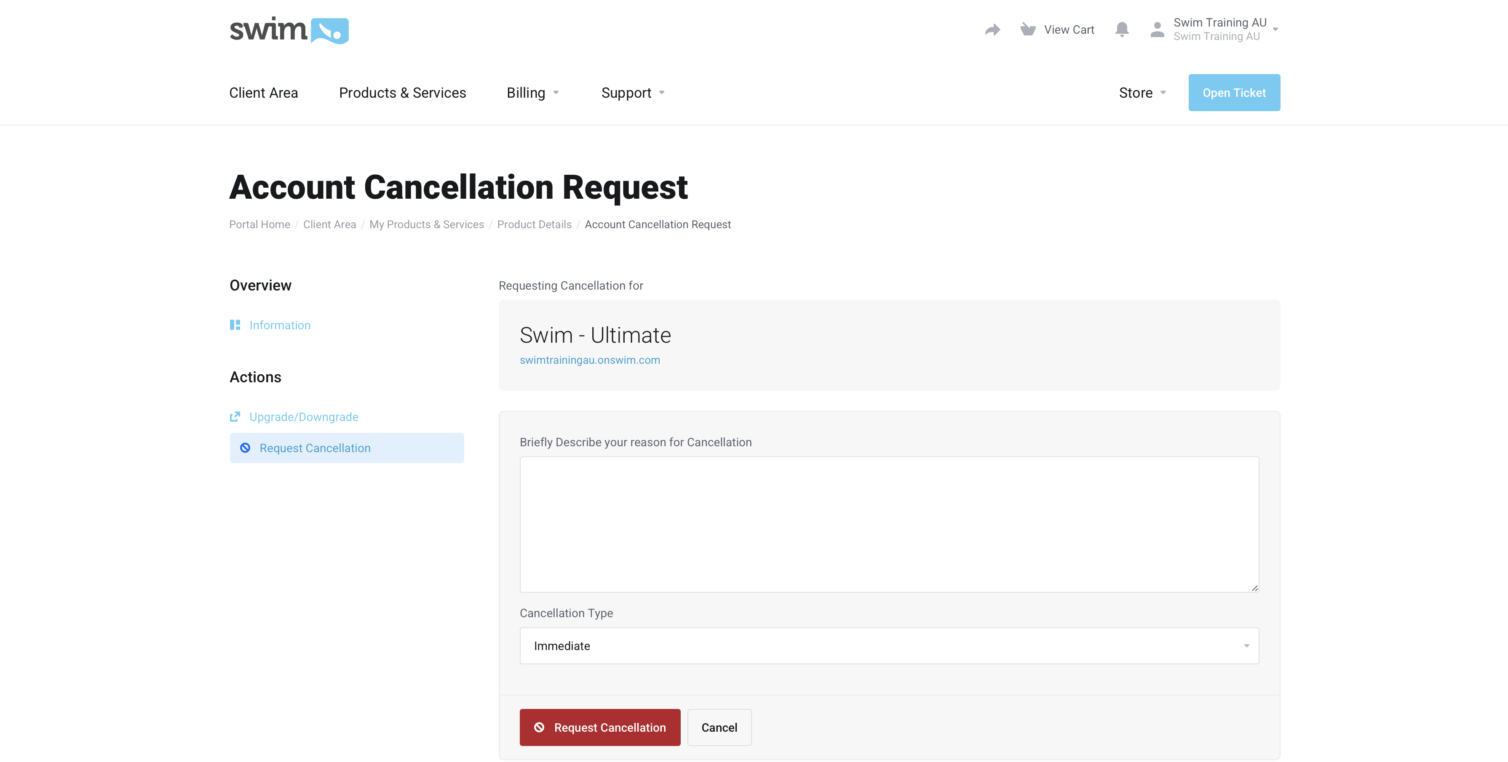Expand the Support dropdown menu

click(633, 93)
